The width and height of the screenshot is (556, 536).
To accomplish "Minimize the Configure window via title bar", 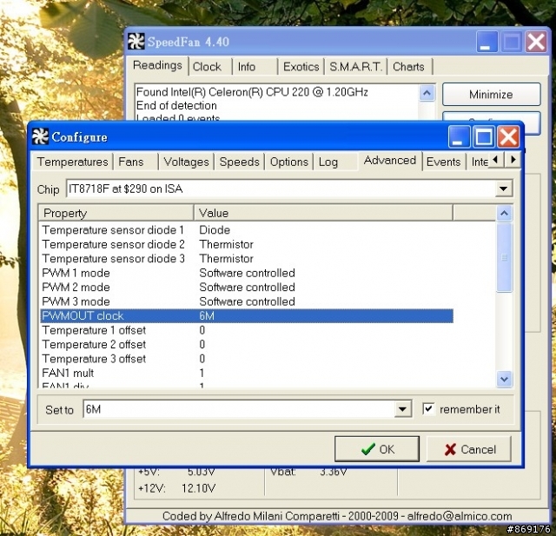I will [x=460, y=136].
